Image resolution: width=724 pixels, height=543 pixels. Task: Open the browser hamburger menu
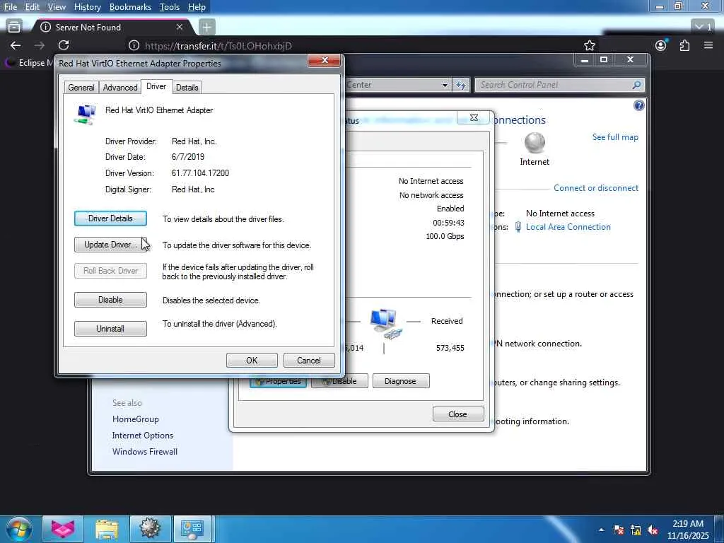point(708,45)
